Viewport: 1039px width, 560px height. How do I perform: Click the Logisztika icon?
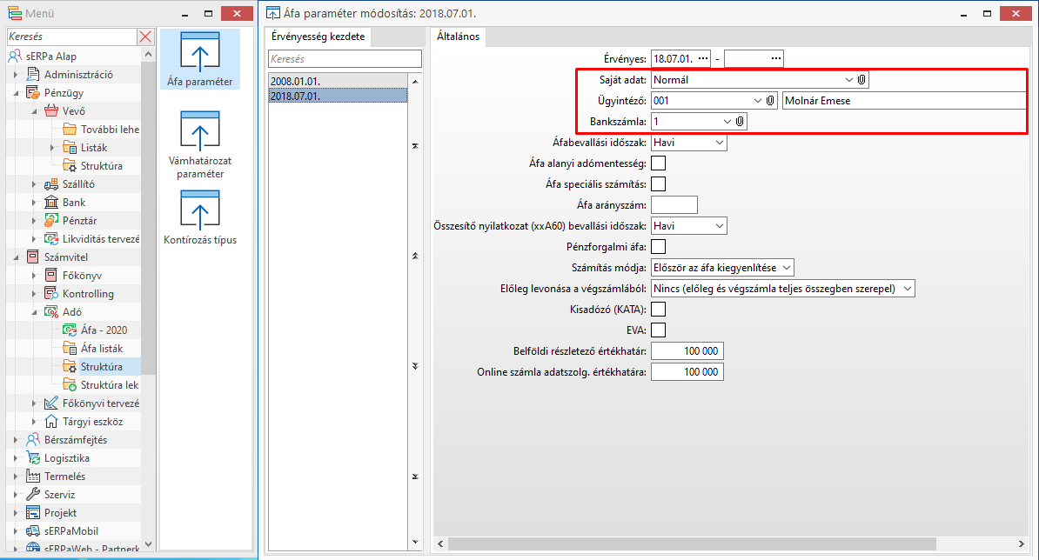click(33, 458)
